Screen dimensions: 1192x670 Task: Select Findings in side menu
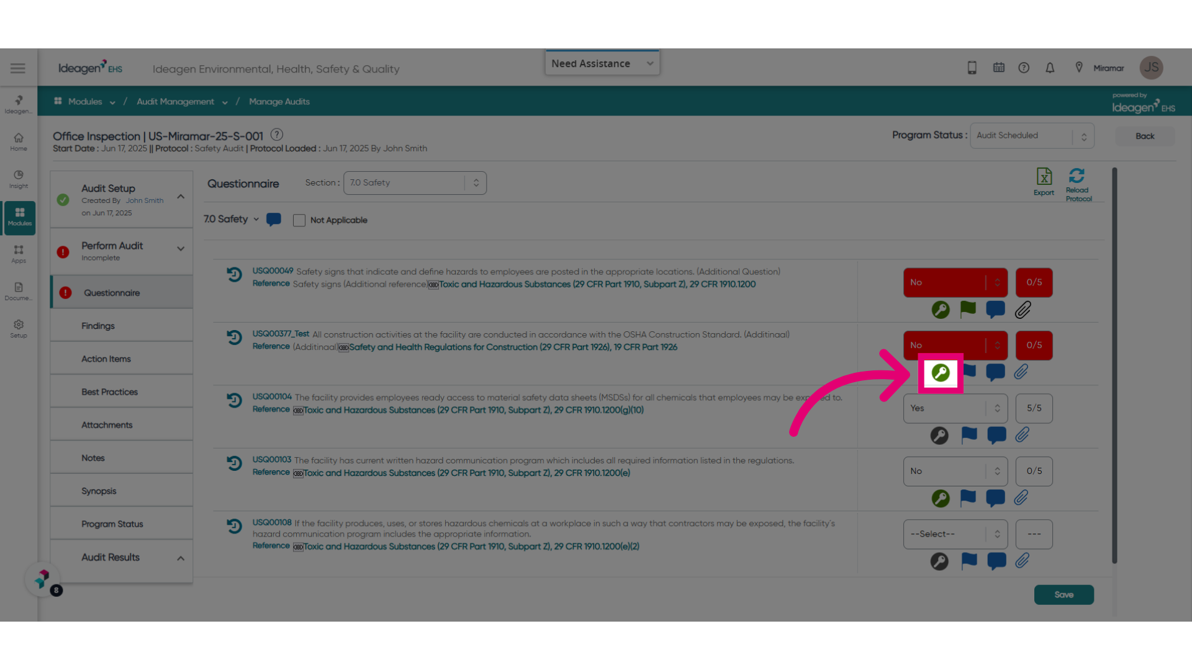[x=122, y=326]
